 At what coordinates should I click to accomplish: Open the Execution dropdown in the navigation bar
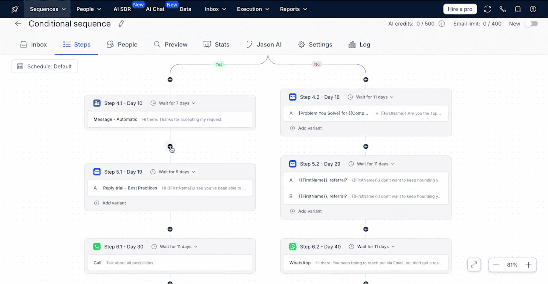pyautogui.click(x=253, y=9)
